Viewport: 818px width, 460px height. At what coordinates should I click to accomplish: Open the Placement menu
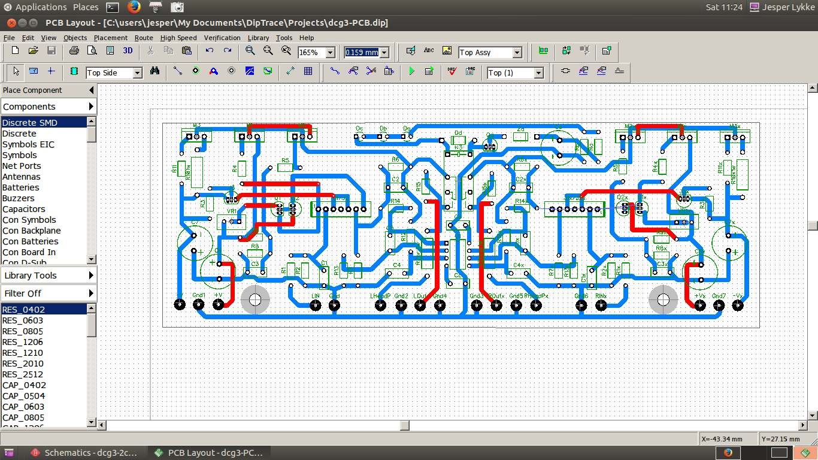pos(111,38)
